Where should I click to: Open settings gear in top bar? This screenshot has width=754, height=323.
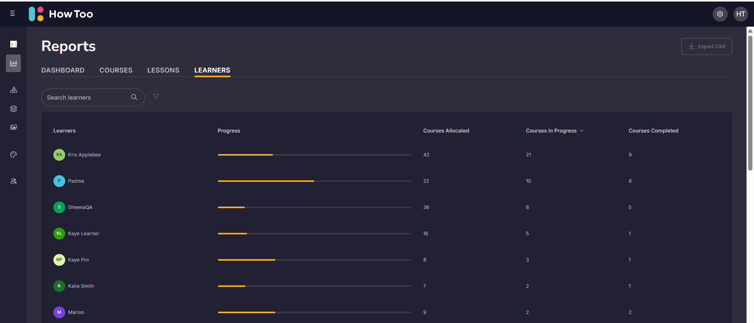coord(720,14)
